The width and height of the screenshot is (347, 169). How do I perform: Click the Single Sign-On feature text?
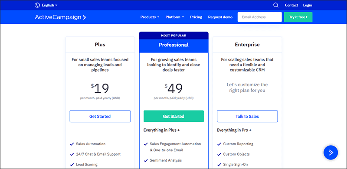236,165
